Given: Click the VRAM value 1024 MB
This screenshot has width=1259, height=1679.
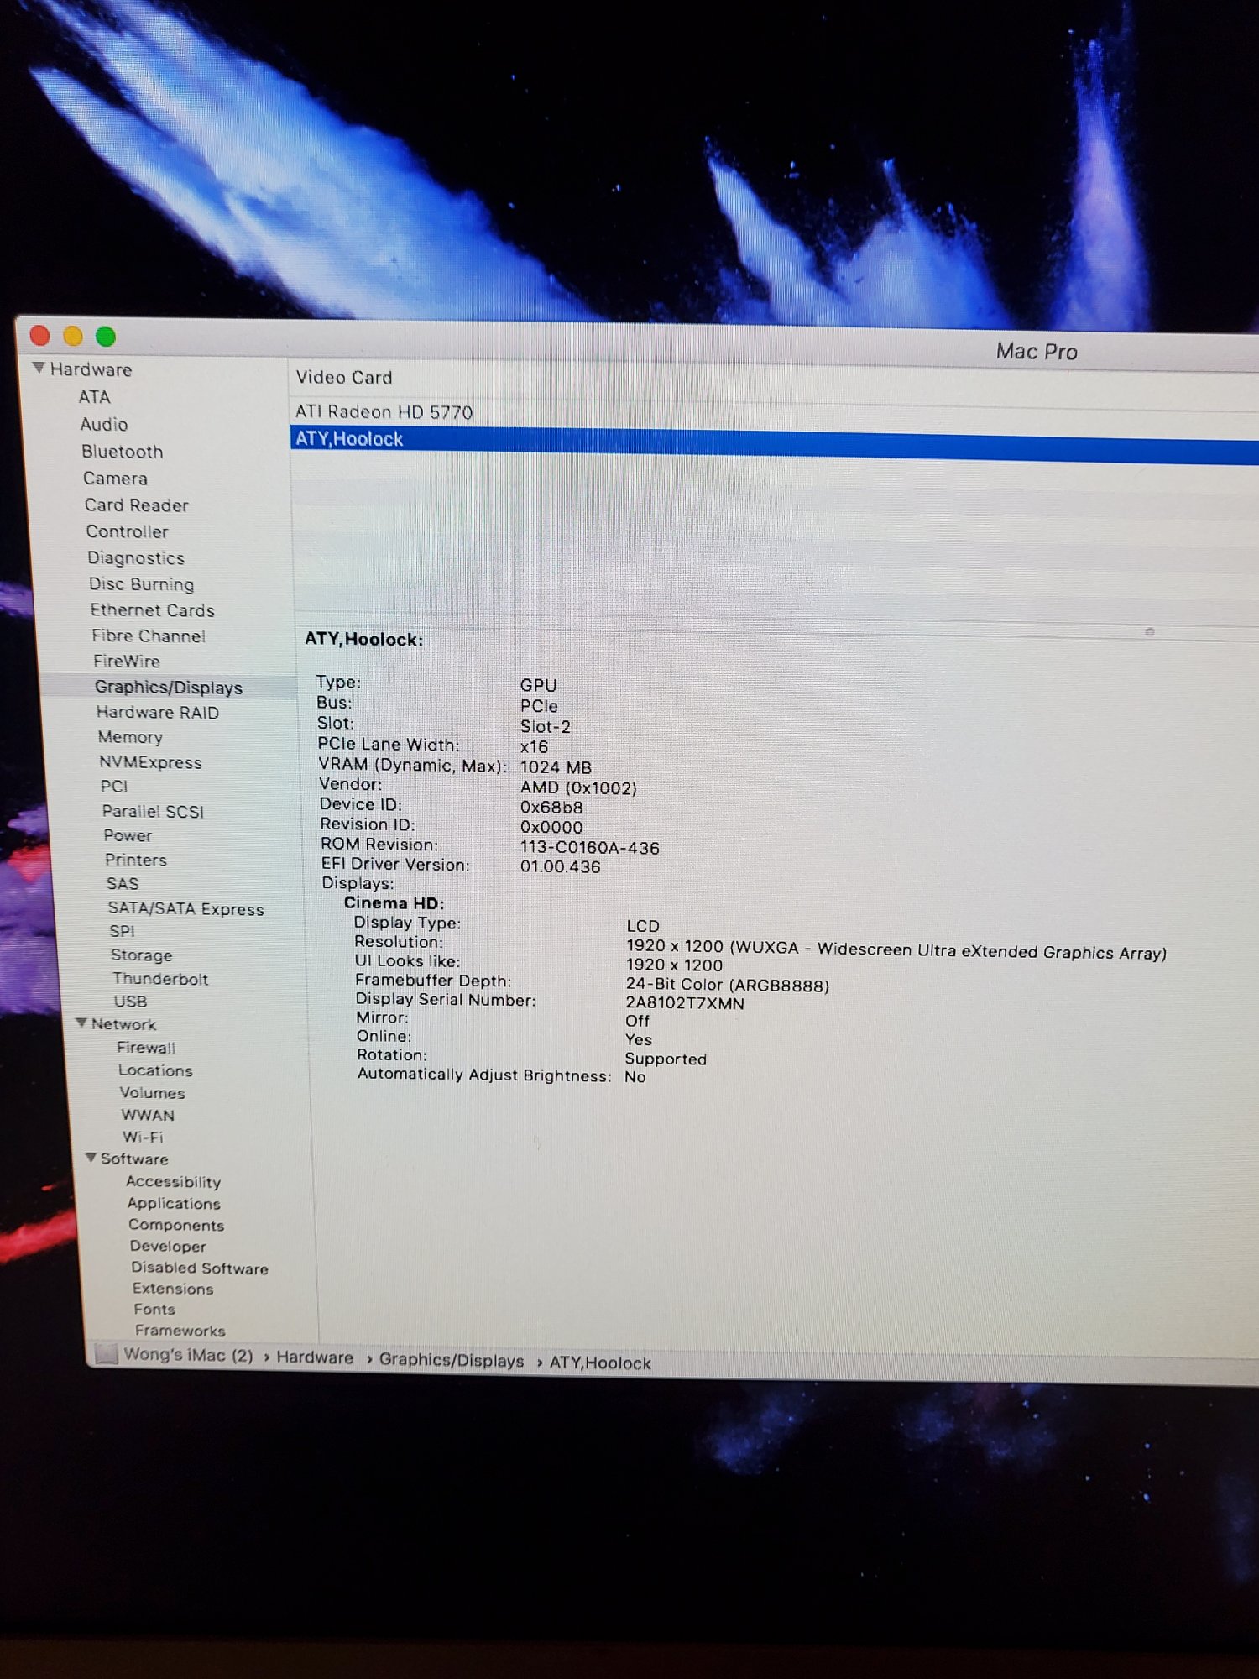Looking at the screenshot, I should pos(556,767).
